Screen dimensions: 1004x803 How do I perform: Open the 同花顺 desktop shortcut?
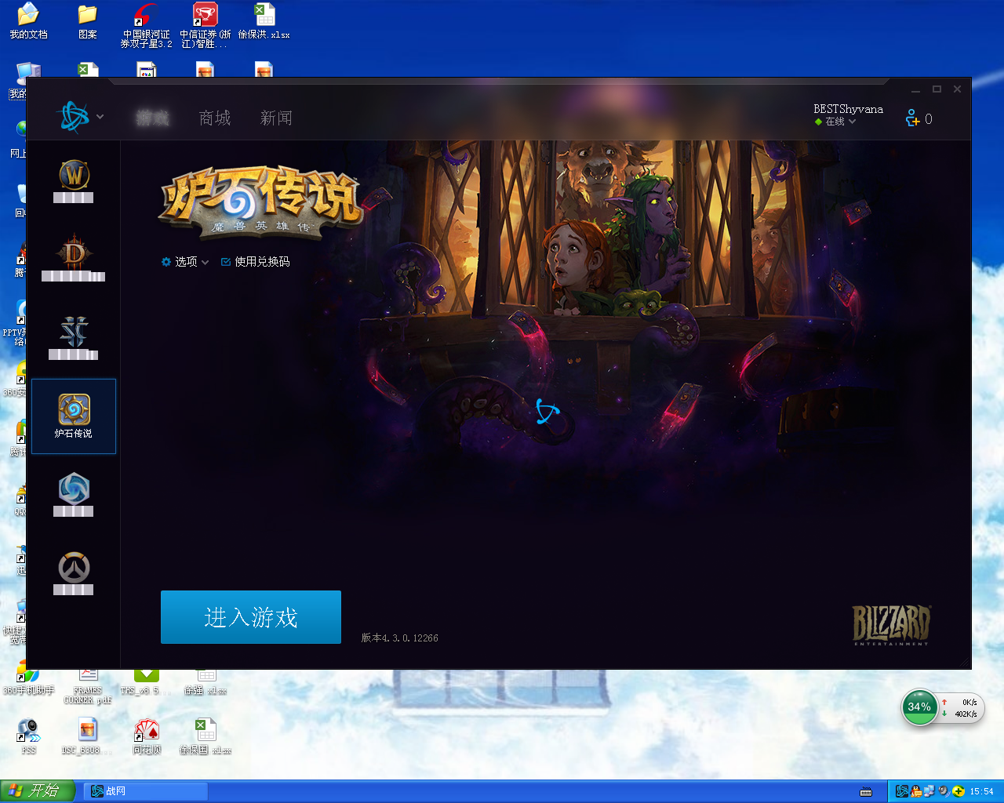pyautogui.click(x=147, y=736)
